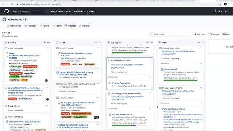233x131 pixels.
Task: Open card menu for Delegate FSGroup note
Action: click(98, 84)
